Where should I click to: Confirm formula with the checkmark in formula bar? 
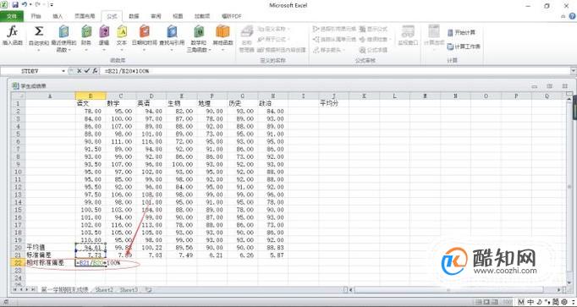pos(87,70)
